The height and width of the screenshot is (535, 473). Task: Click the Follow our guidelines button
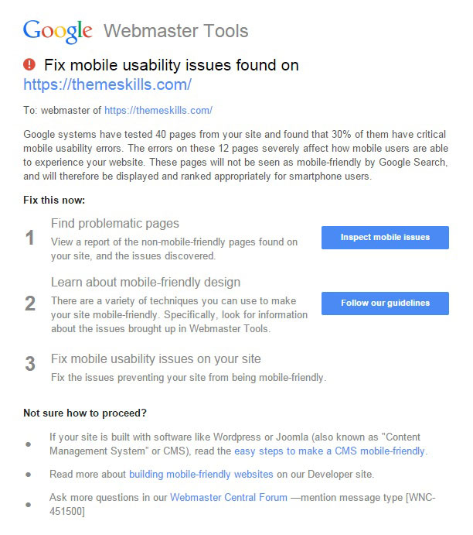[x=385, y=304]
